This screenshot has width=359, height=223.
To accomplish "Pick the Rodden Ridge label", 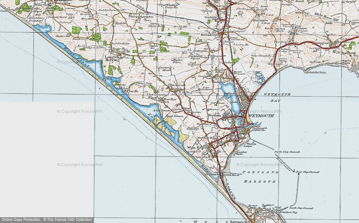I will pos(120,43).
